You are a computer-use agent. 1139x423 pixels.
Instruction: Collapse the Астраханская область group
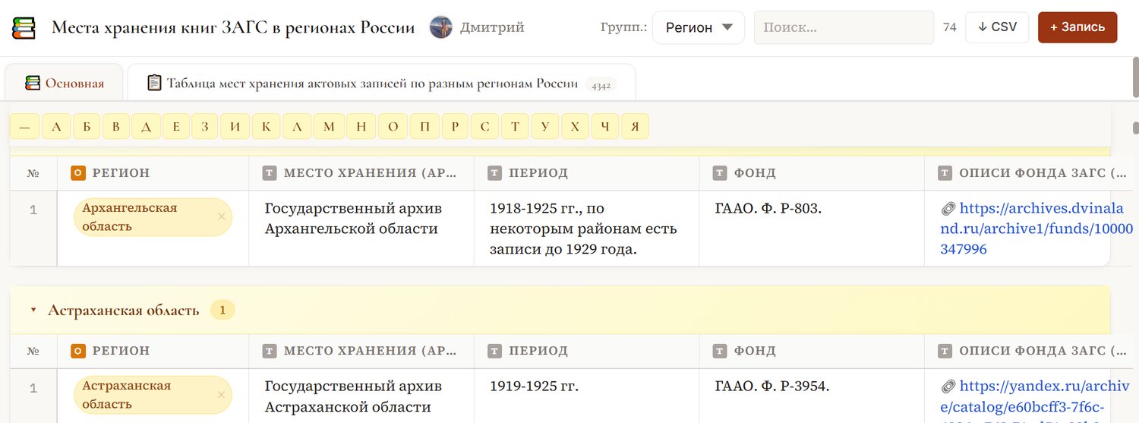click(x=33, y=311)
